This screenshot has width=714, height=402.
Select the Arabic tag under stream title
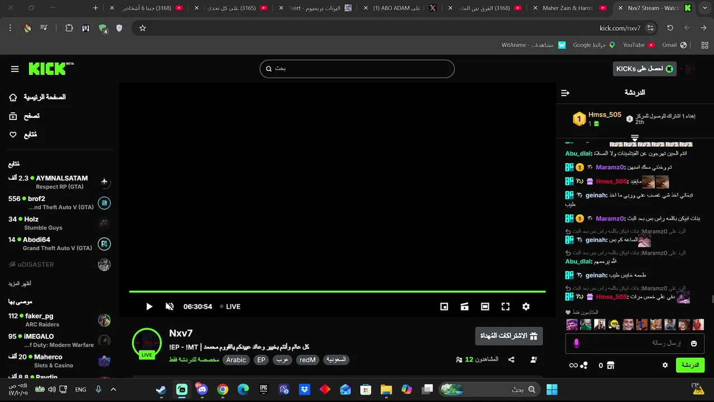coord(236,360)
